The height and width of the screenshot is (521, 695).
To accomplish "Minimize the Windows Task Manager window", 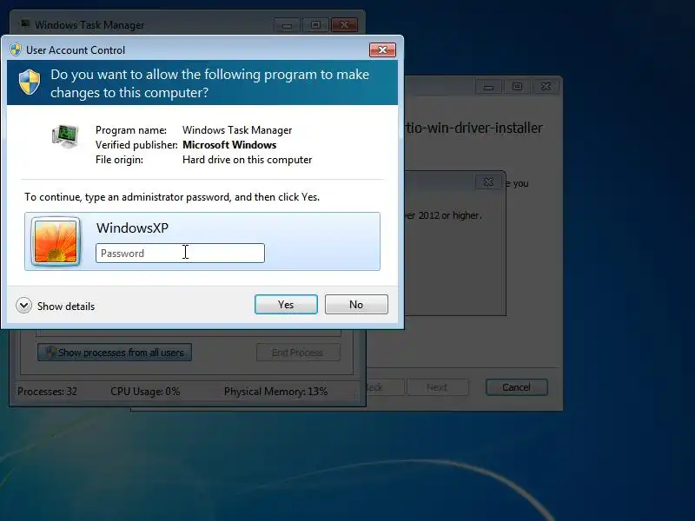I will (288, 25).
